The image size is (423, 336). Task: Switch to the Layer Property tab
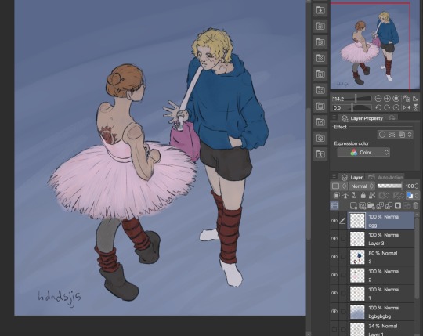pos(362,118)
